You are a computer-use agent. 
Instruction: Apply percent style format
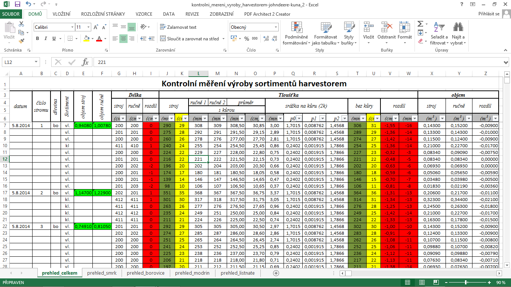click(x=247, y=38)
